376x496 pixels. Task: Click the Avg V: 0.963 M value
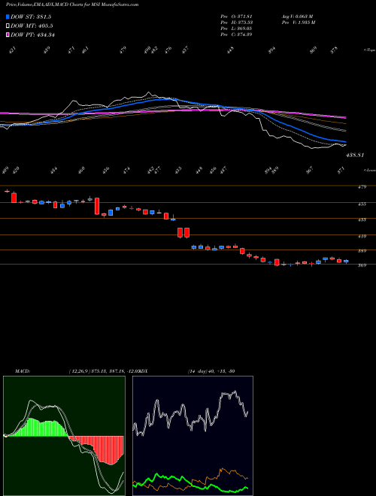pyautogui.click(x=297, y=17)
